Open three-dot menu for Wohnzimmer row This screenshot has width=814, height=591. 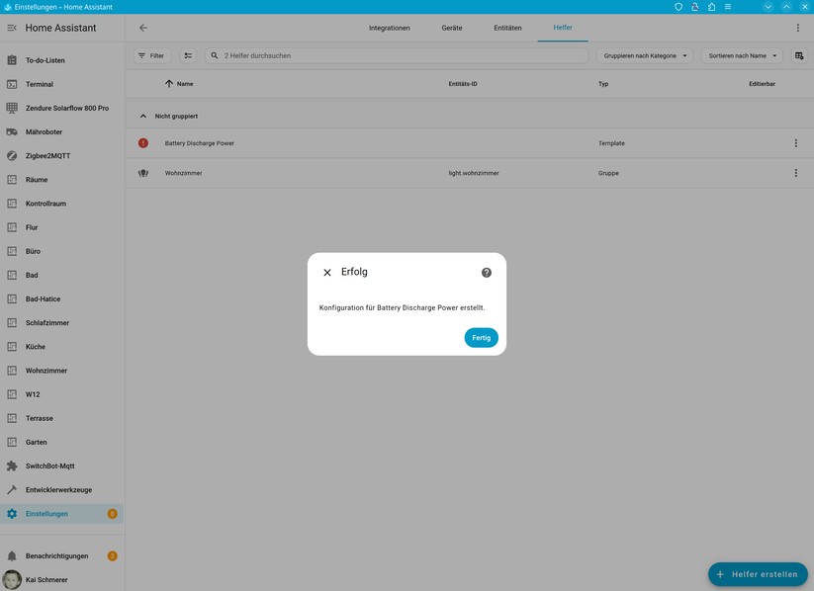(x=795, y=173)
